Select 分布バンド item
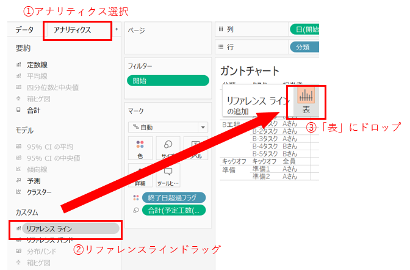The image size is (410, 270). [41, 252]
